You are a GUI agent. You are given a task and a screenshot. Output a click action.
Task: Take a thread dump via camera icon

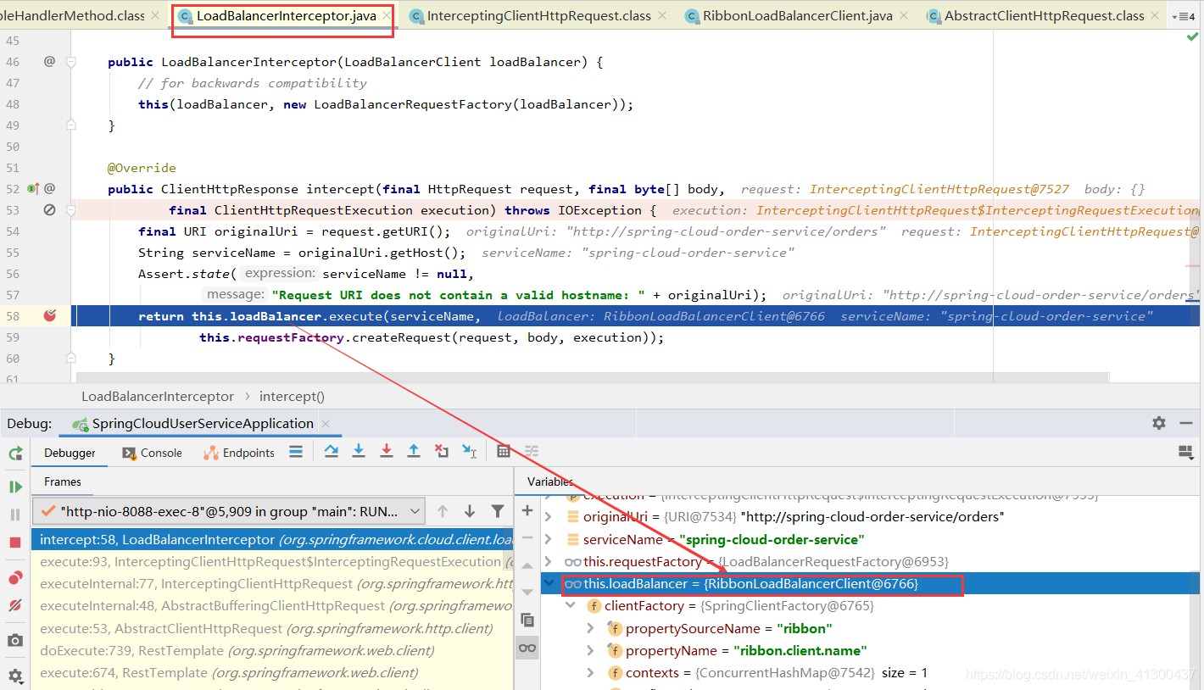click(x=15, y=640)
